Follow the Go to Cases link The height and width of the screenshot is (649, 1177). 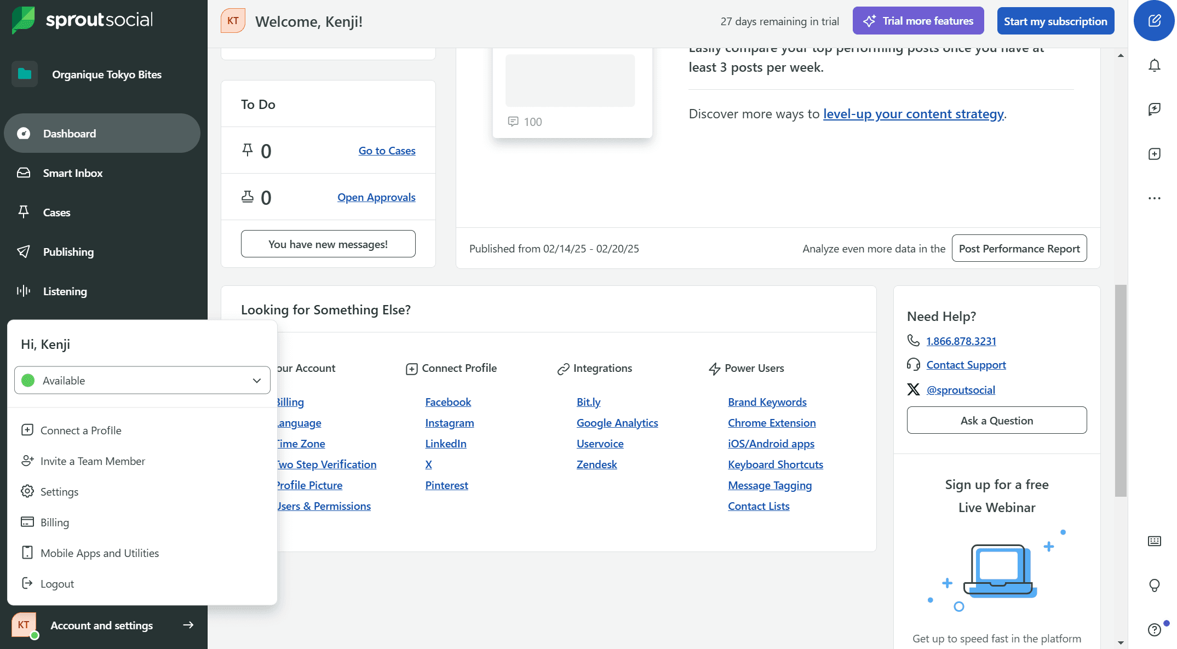[x=387, y=151]
